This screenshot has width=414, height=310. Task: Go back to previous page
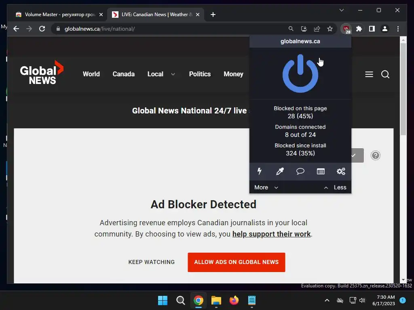point(16,29)
